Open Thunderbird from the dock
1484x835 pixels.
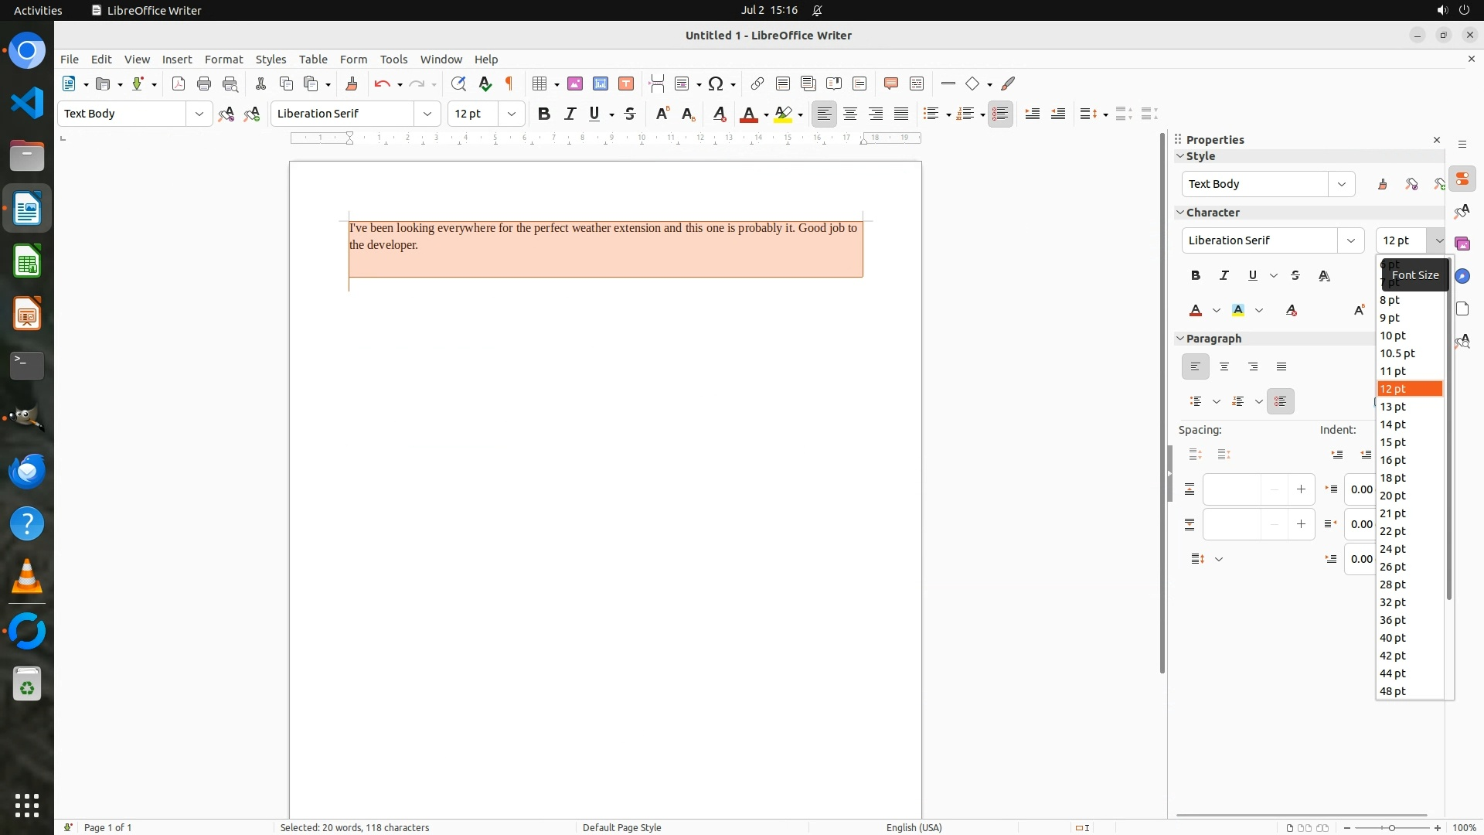pos(27,471)
